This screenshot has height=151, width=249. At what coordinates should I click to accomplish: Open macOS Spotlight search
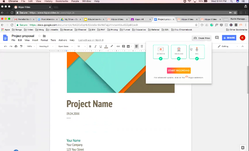coord(232,1)
